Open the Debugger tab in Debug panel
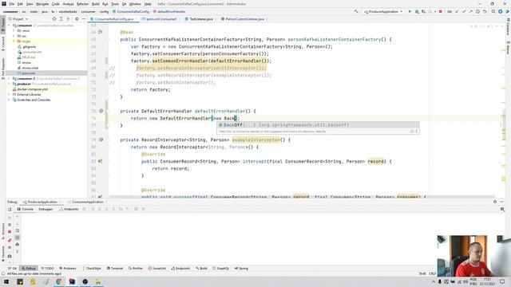This screenshot has width=511, height=287. pos(46,209)
